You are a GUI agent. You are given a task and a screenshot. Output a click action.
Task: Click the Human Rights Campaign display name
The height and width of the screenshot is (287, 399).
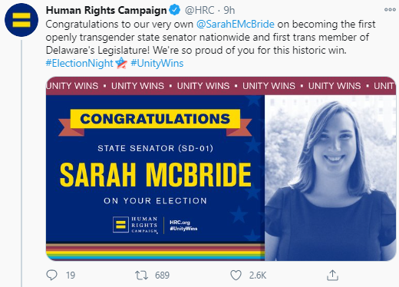click(x=107, y=10)
